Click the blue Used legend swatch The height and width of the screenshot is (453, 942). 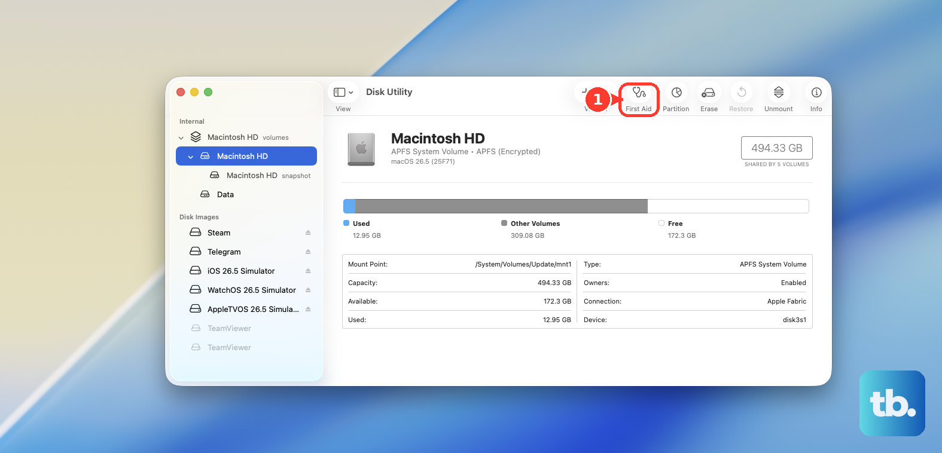346,223
